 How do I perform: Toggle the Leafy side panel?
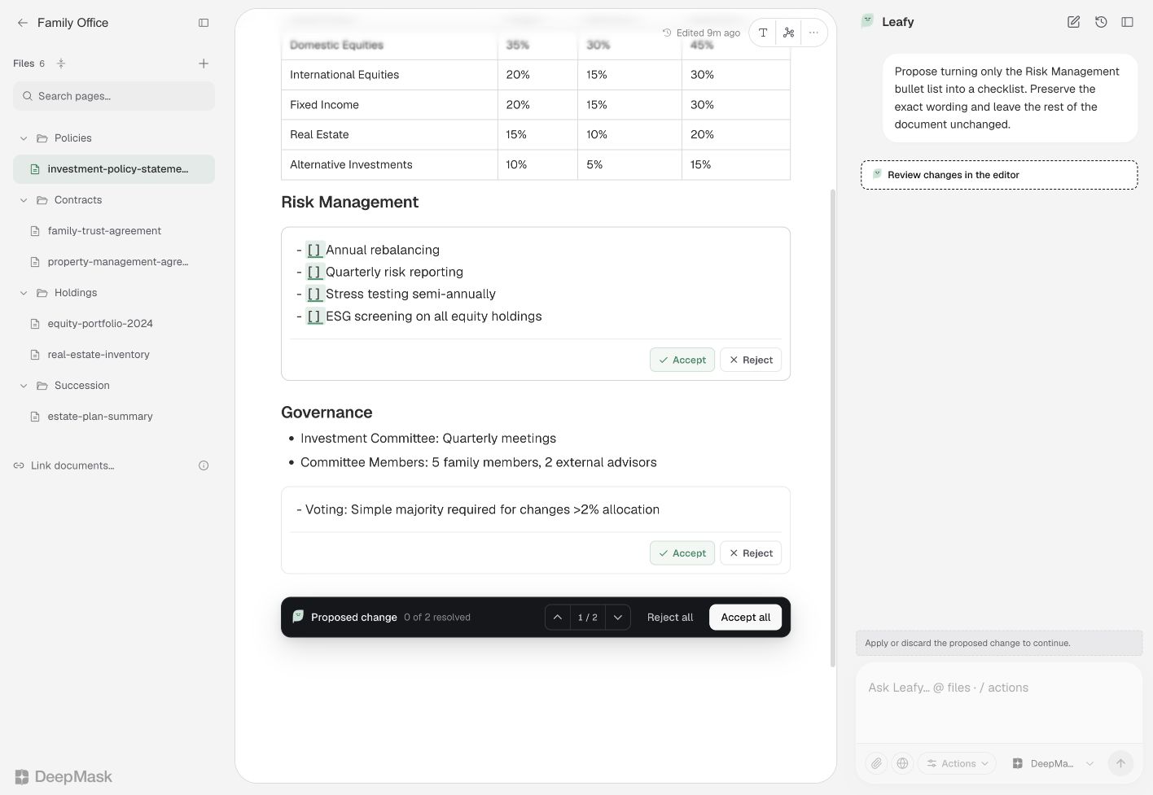[x=1128, y=22]
